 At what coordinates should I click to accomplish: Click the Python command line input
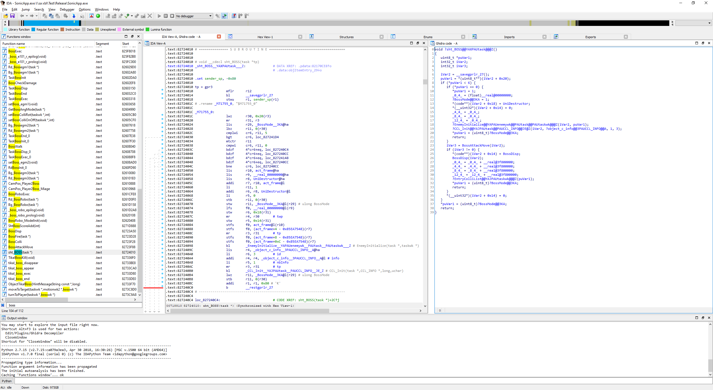(363, 381)
